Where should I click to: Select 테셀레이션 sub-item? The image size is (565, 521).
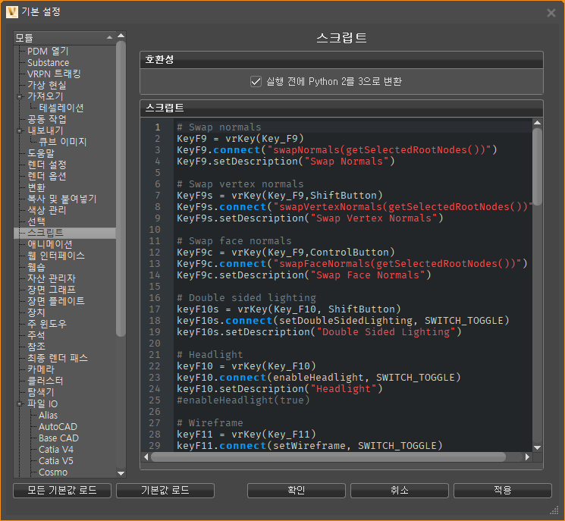(61, 108)
